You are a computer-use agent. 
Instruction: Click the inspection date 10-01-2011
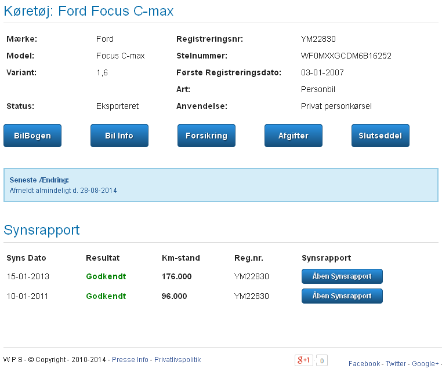(27, 296)
